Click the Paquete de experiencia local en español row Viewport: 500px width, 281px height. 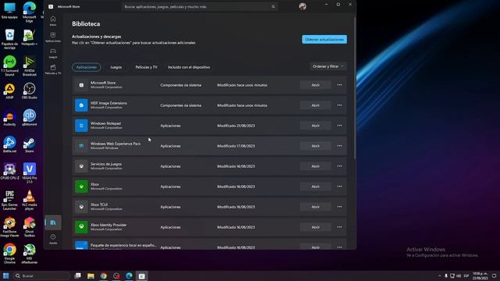point(209,244)
